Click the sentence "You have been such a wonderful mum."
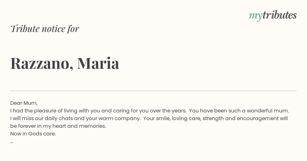 (x=239, y=111)
